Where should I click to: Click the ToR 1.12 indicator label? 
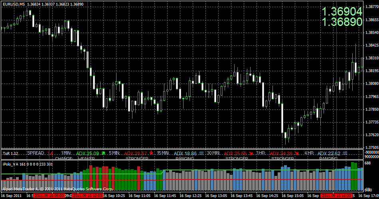click(x=10, y=153)
